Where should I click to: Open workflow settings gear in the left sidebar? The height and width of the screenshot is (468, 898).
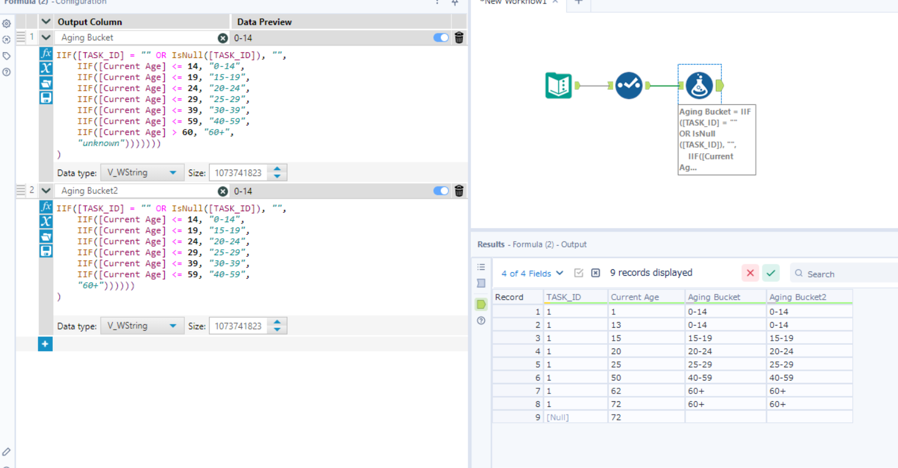pyautogui.click(x=6, y=23)
